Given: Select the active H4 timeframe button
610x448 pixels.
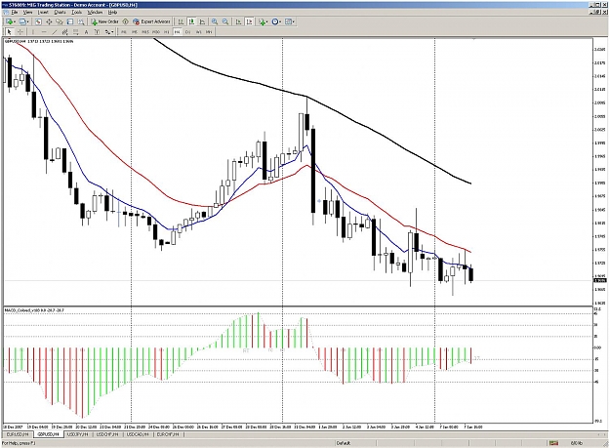Looking at the screenshot, I should click(178, 32).
